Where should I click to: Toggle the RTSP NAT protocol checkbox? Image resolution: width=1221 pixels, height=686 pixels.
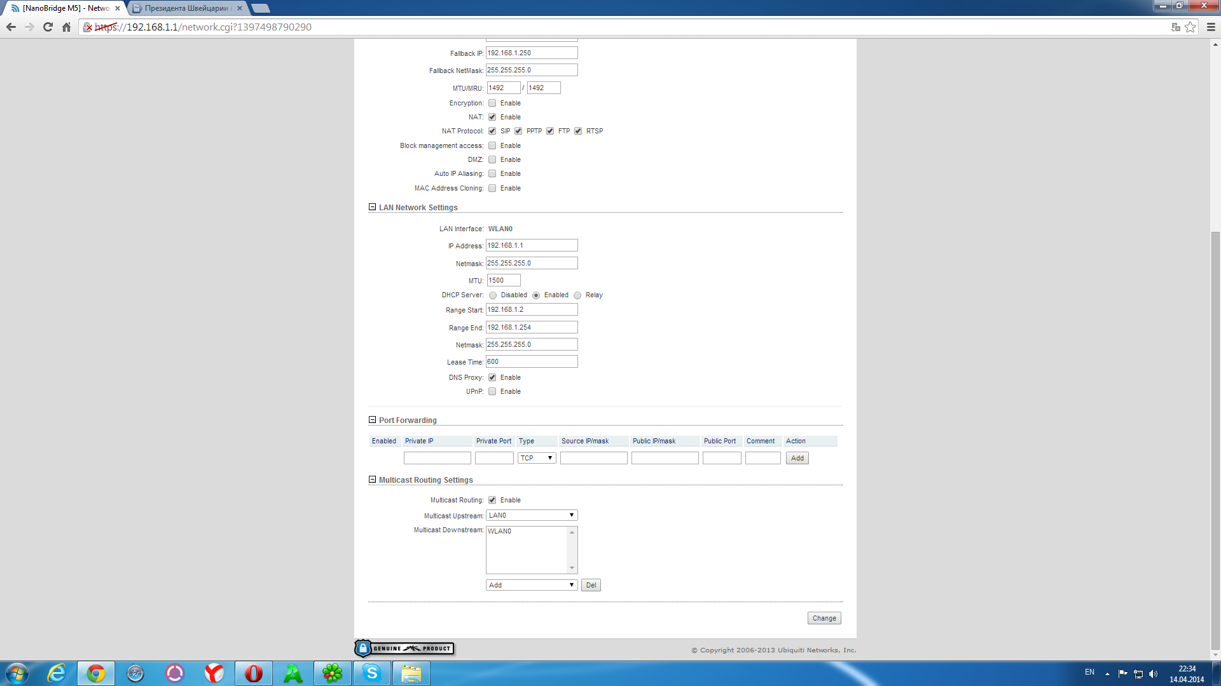(578, 131)
